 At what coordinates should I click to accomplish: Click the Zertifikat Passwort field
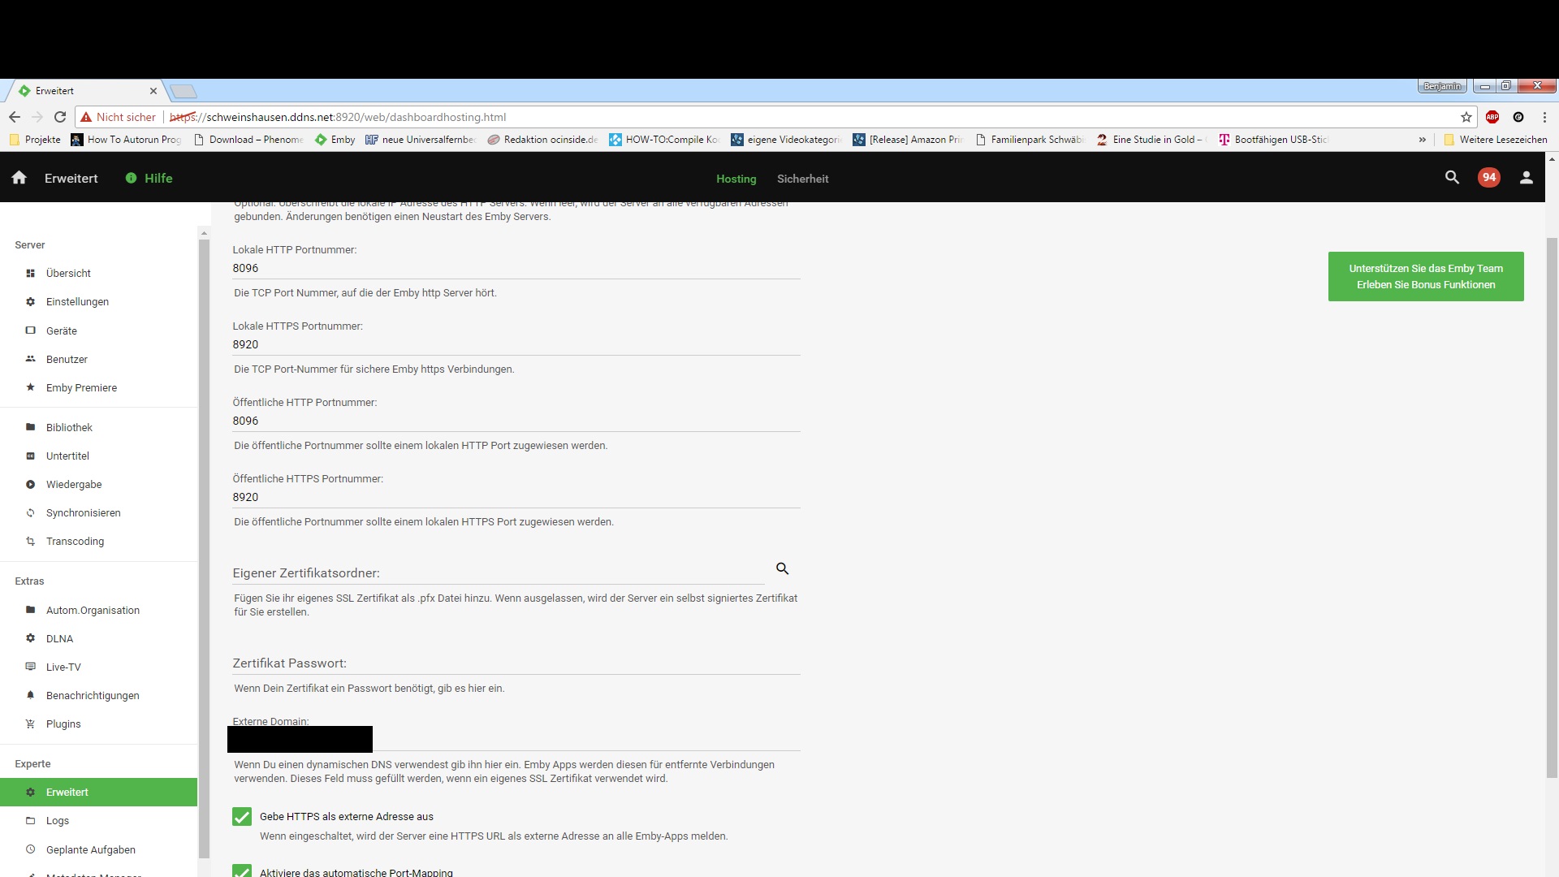tap(516, 663)
